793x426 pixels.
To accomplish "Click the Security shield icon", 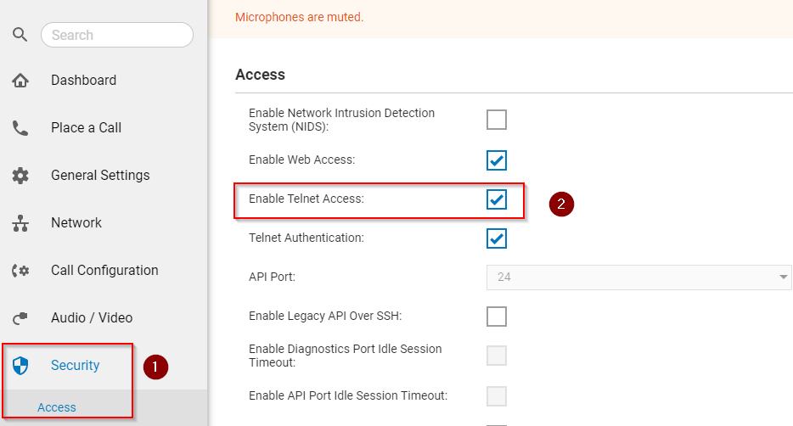I will tap(20, 366).
